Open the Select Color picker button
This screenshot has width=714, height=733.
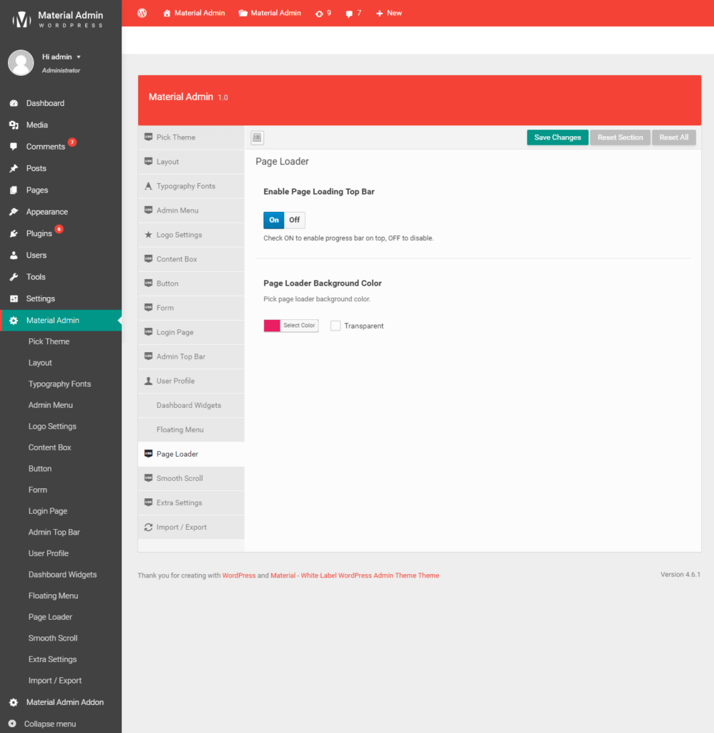click(299, 326)
